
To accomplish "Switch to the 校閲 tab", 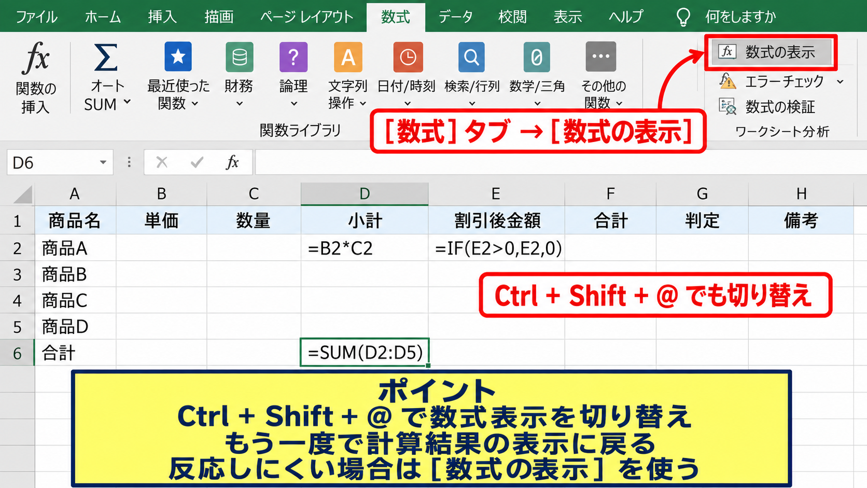I will click(x=512, y=17).
